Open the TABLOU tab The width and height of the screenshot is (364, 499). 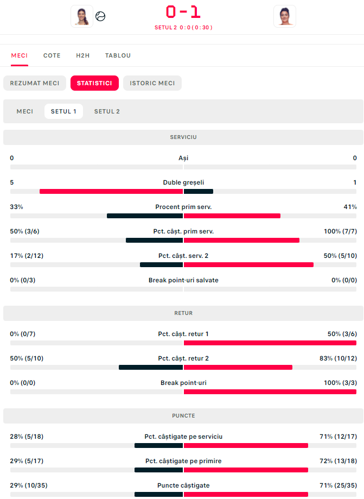click(118, 55)
